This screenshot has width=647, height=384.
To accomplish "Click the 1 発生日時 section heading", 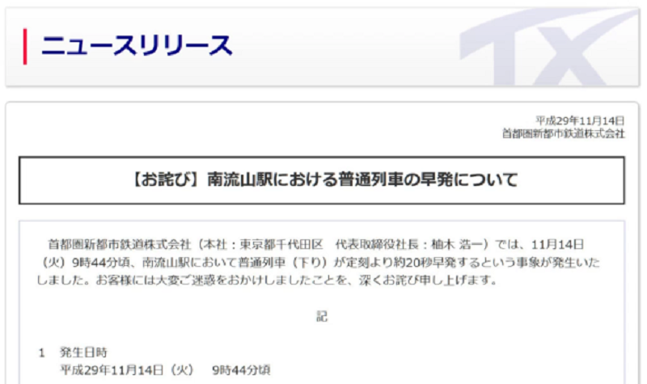I will tap(73, 352).
